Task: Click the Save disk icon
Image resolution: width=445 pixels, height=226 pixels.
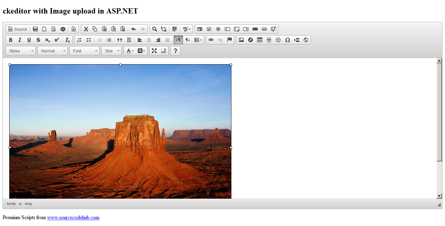Action: (35, 29)
